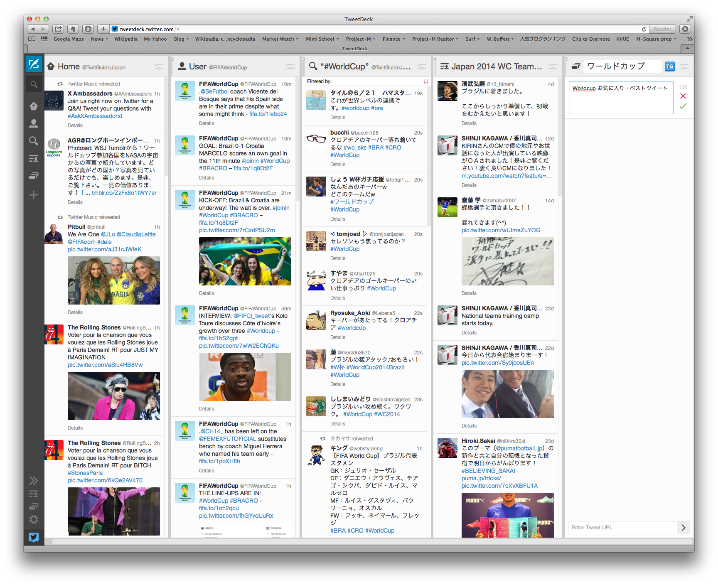Click the green checkmark to save
718x585 pixels.
pyautogui.click(x=683, y=106)
